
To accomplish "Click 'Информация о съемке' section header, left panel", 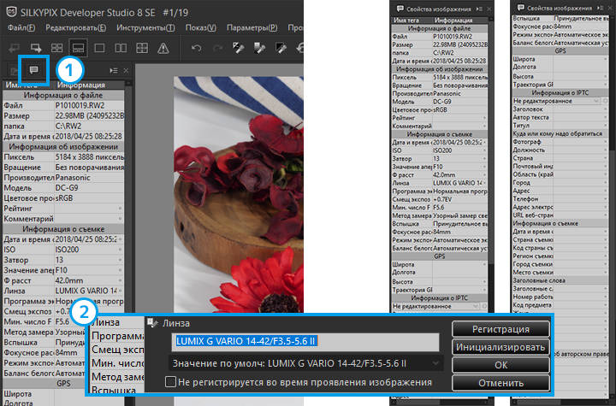I will click(63, 229).
